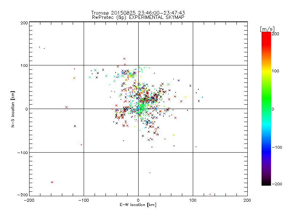The height and width of the screenshot is (218, 291).
Task: Pick the yellow 100 region of the velocity colorbar
Action: [266, 71]
